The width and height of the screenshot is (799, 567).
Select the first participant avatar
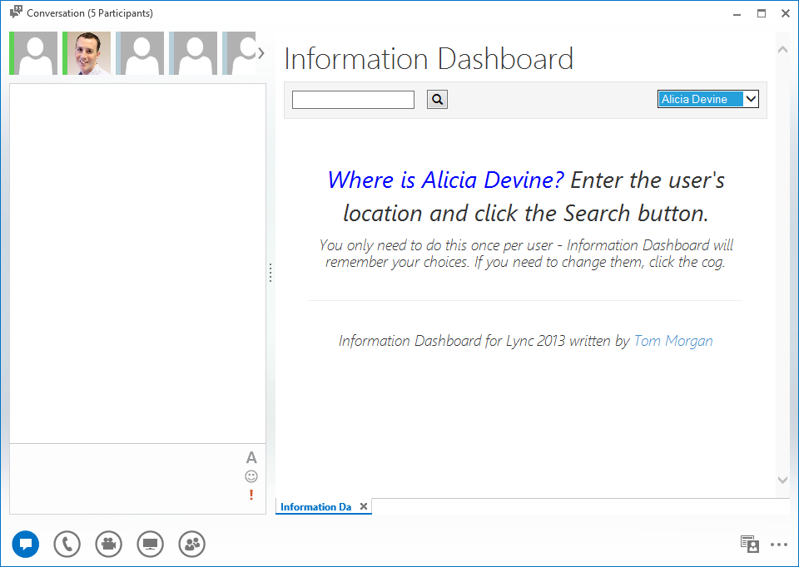33,53
